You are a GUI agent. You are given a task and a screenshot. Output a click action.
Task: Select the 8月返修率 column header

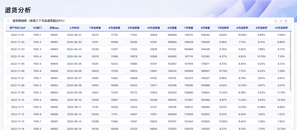pos(243,28)
